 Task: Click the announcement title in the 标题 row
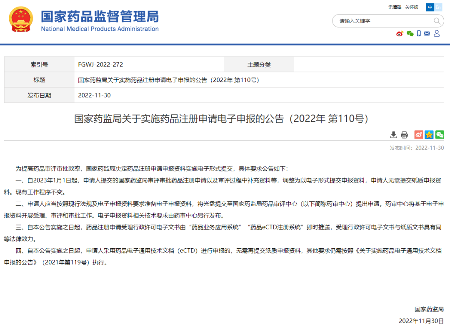coord(168,80)
